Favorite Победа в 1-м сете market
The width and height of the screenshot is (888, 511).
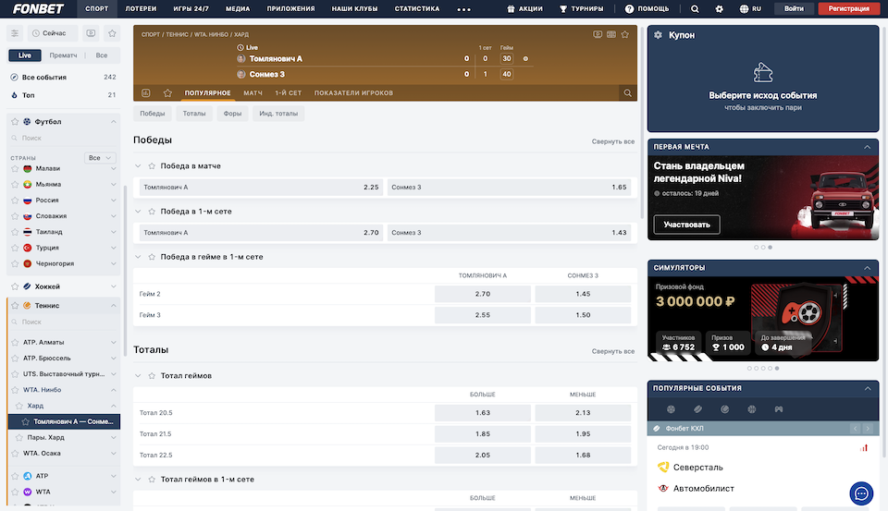click(x=152, y=211)
